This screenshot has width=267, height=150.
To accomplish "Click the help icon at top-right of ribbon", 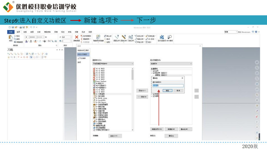I will pyautogui.click(x=256, y=32).
